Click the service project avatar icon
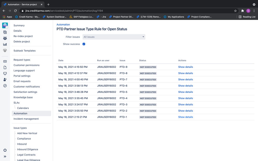 tap(5, 25)
